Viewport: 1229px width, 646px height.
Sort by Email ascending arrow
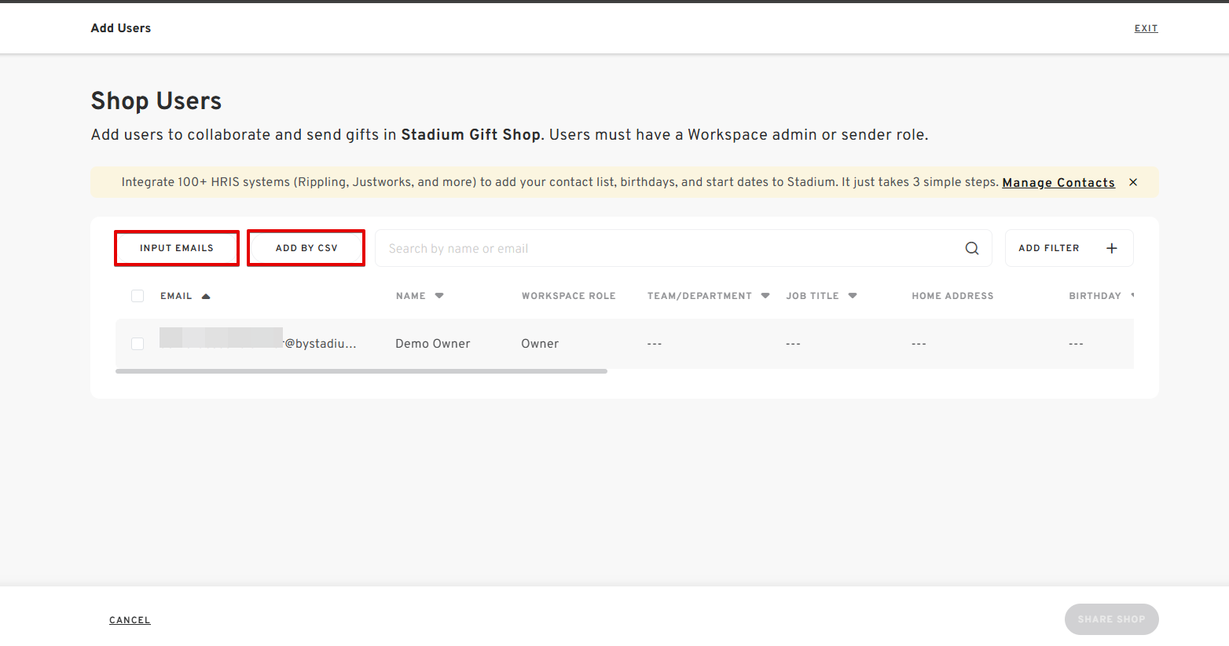click(x=206, y=296)
